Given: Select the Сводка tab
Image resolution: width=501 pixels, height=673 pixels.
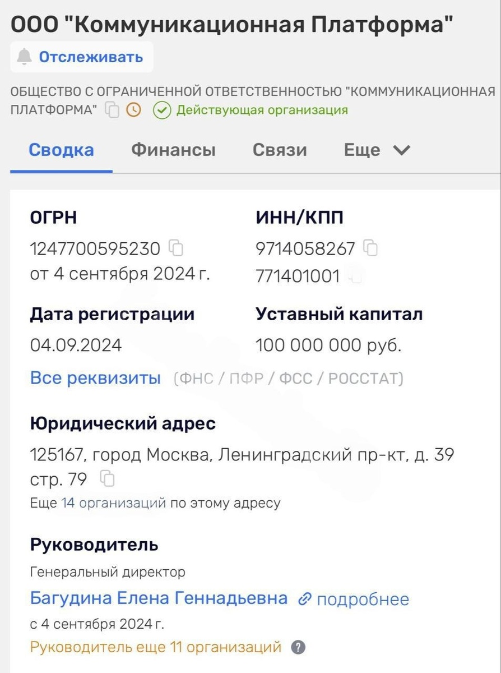Looking at the screenshot, I should tap(61, 149).
